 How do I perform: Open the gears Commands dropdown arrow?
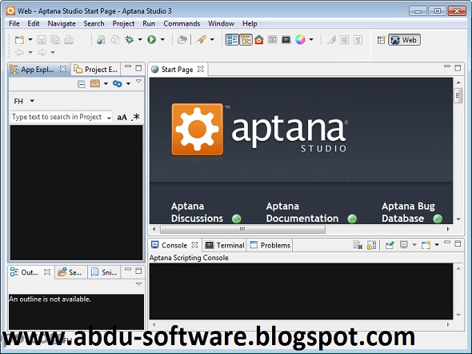click(x=128, y=84)
